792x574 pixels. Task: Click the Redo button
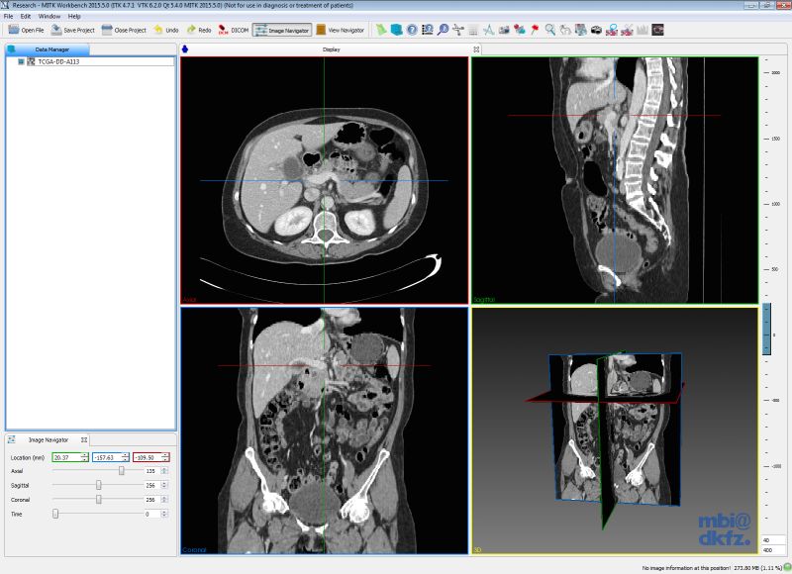click(x=199, y=30)
